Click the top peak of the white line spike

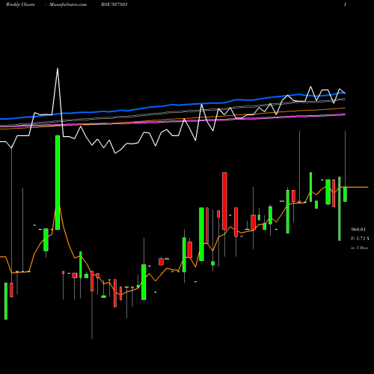tap(58, 69)
